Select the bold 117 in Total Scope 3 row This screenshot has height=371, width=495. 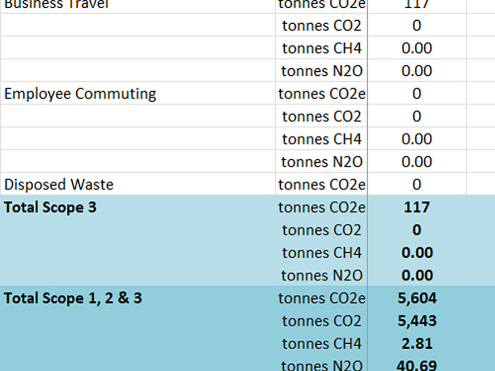[x=417, y=207]
